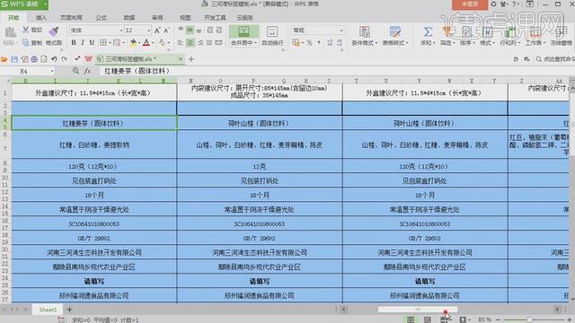Switch to the 开发工具 (Developer) tab

click(x=216, y=18)
